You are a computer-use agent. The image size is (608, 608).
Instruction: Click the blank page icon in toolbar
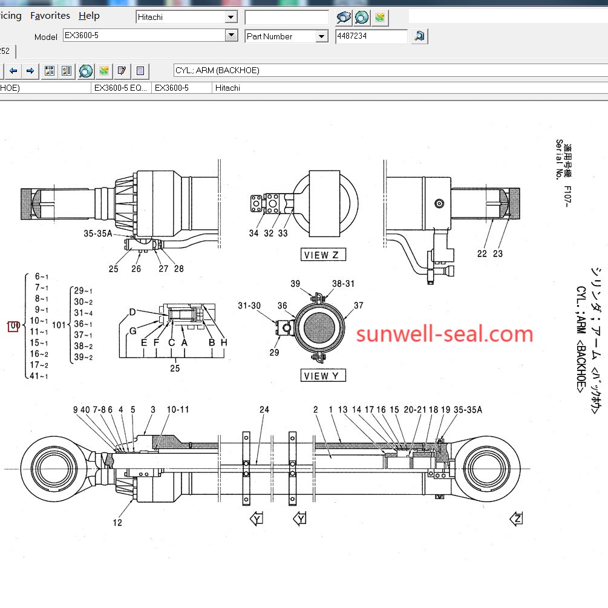pos(140,71)
